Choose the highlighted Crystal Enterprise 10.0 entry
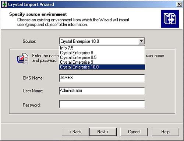 [102, 67]
